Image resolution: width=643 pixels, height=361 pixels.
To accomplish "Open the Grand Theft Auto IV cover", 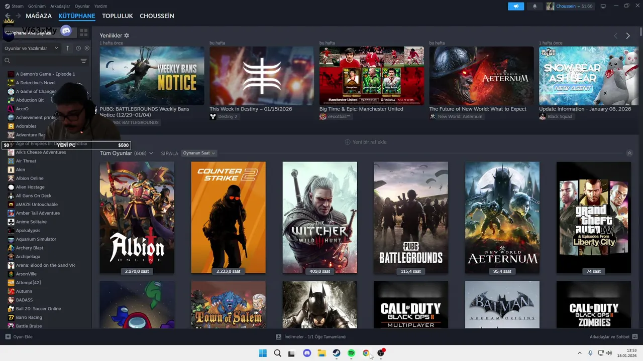I will coord(594,218).
